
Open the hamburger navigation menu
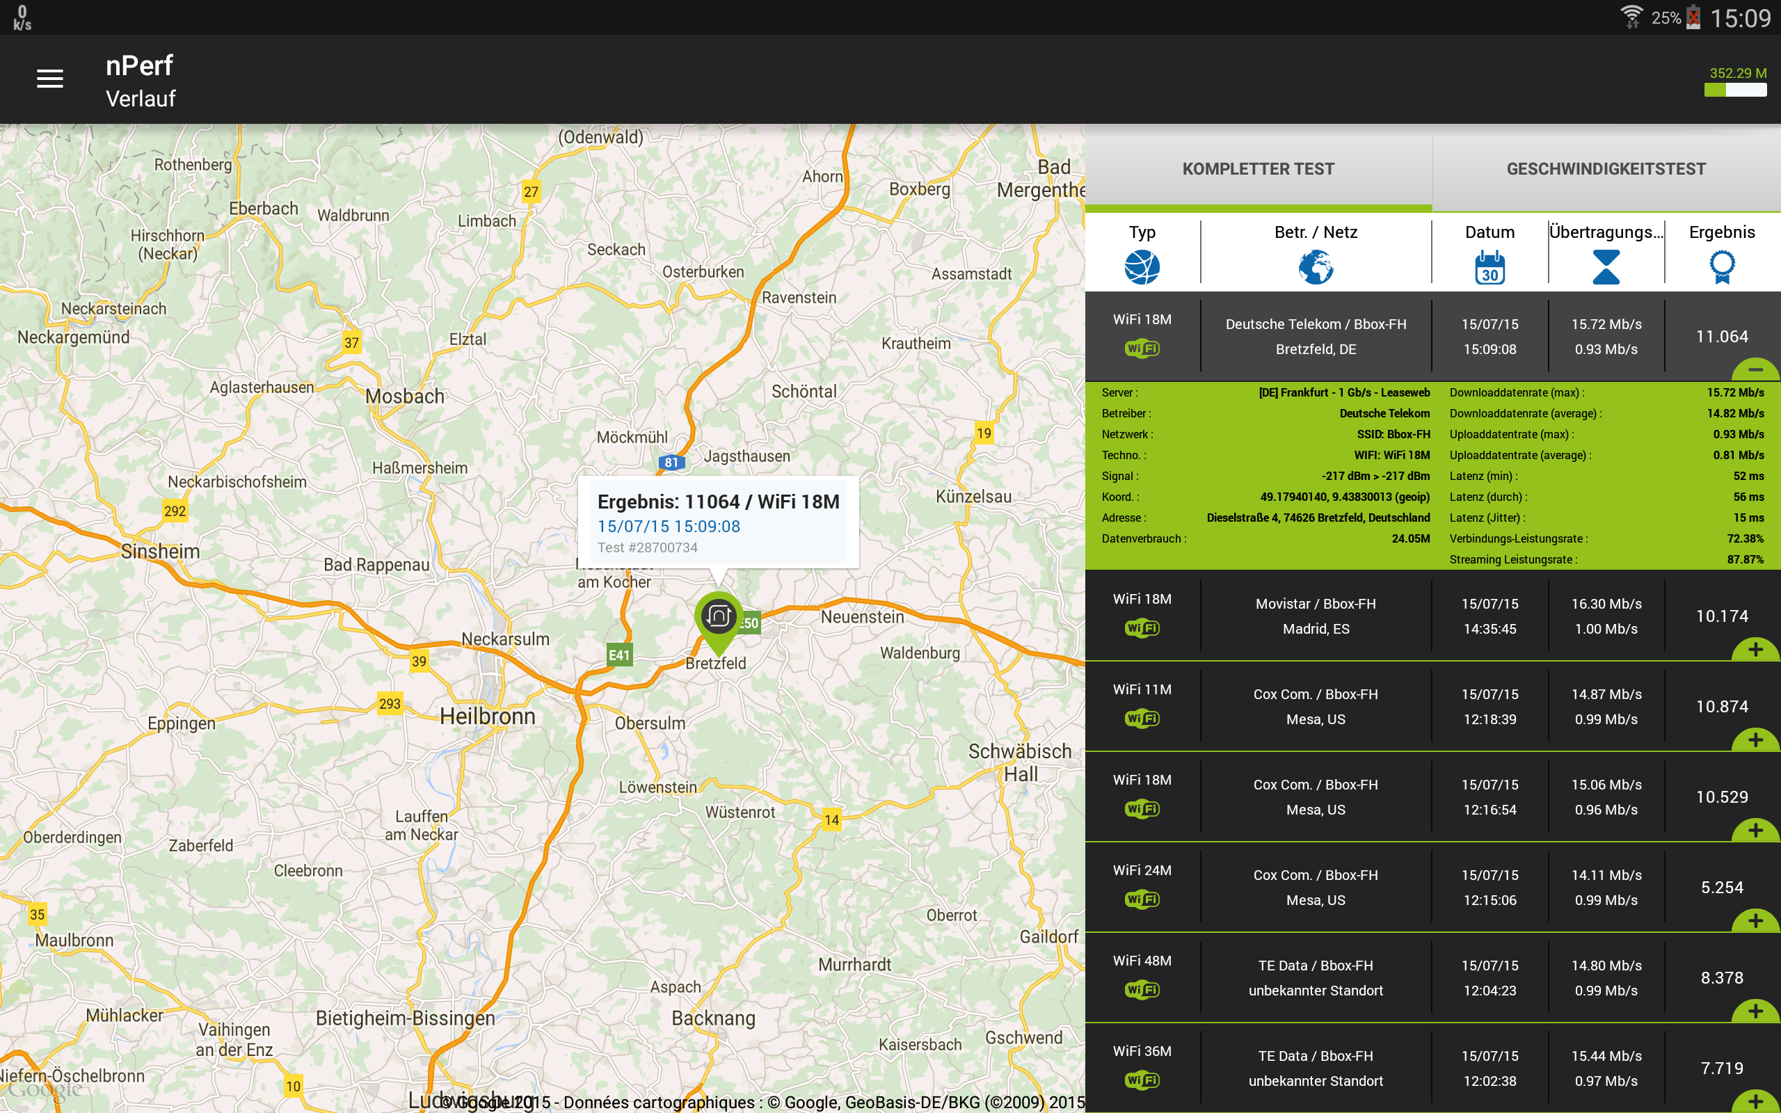pos(50,79)
